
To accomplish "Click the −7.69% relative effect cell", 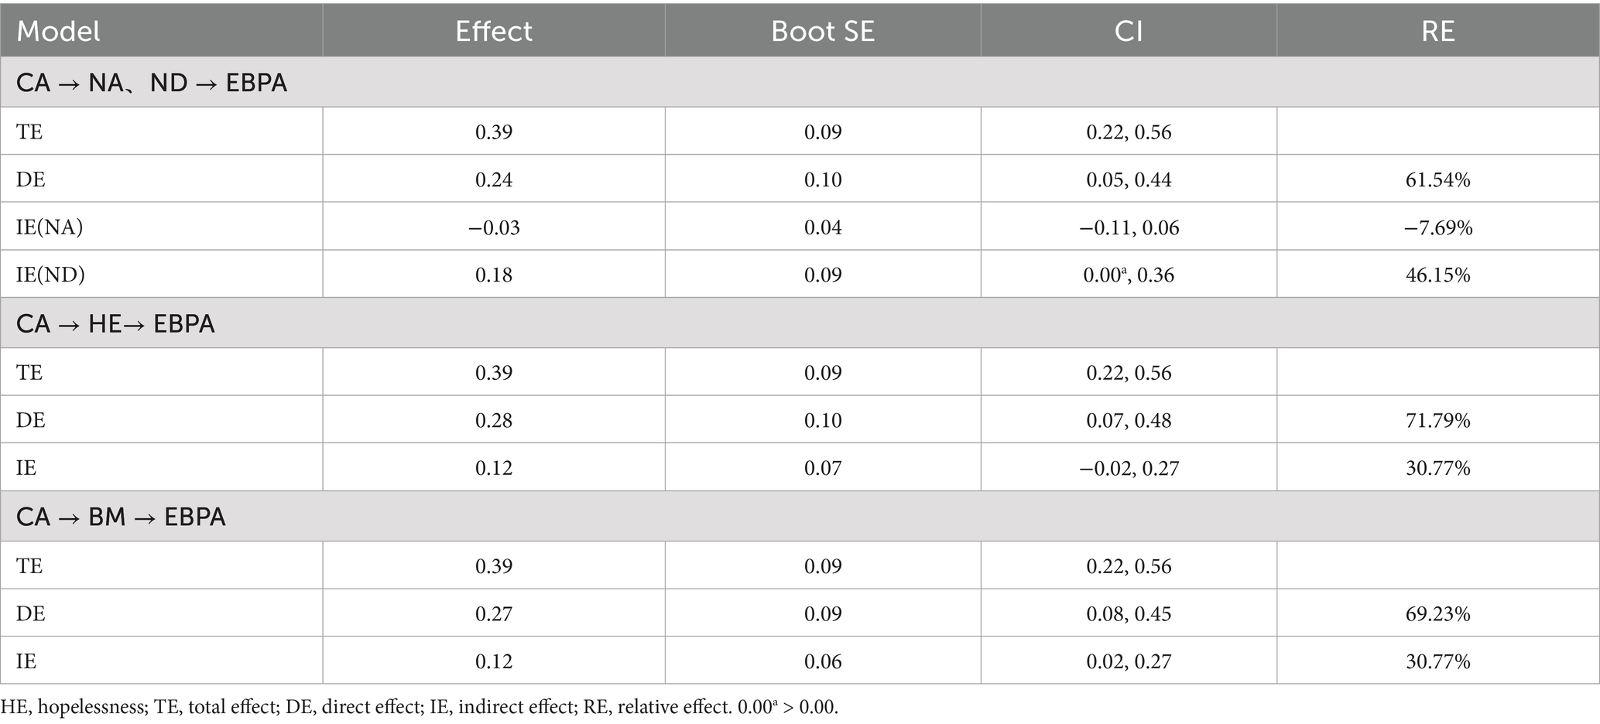I will [1438, 227].
